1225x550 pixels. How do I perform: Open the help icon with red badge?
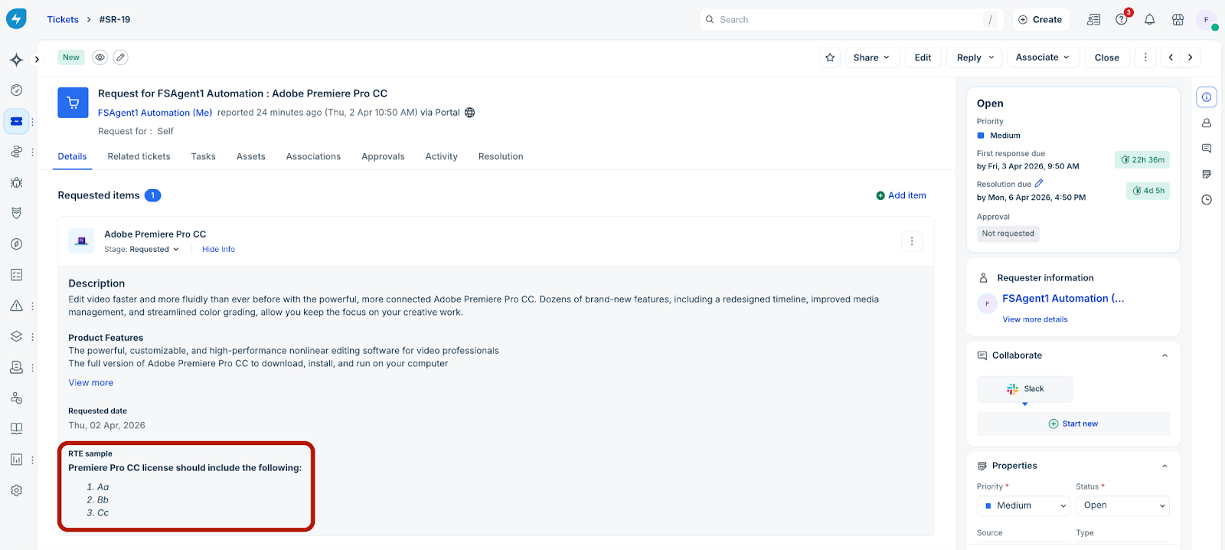1122,19
